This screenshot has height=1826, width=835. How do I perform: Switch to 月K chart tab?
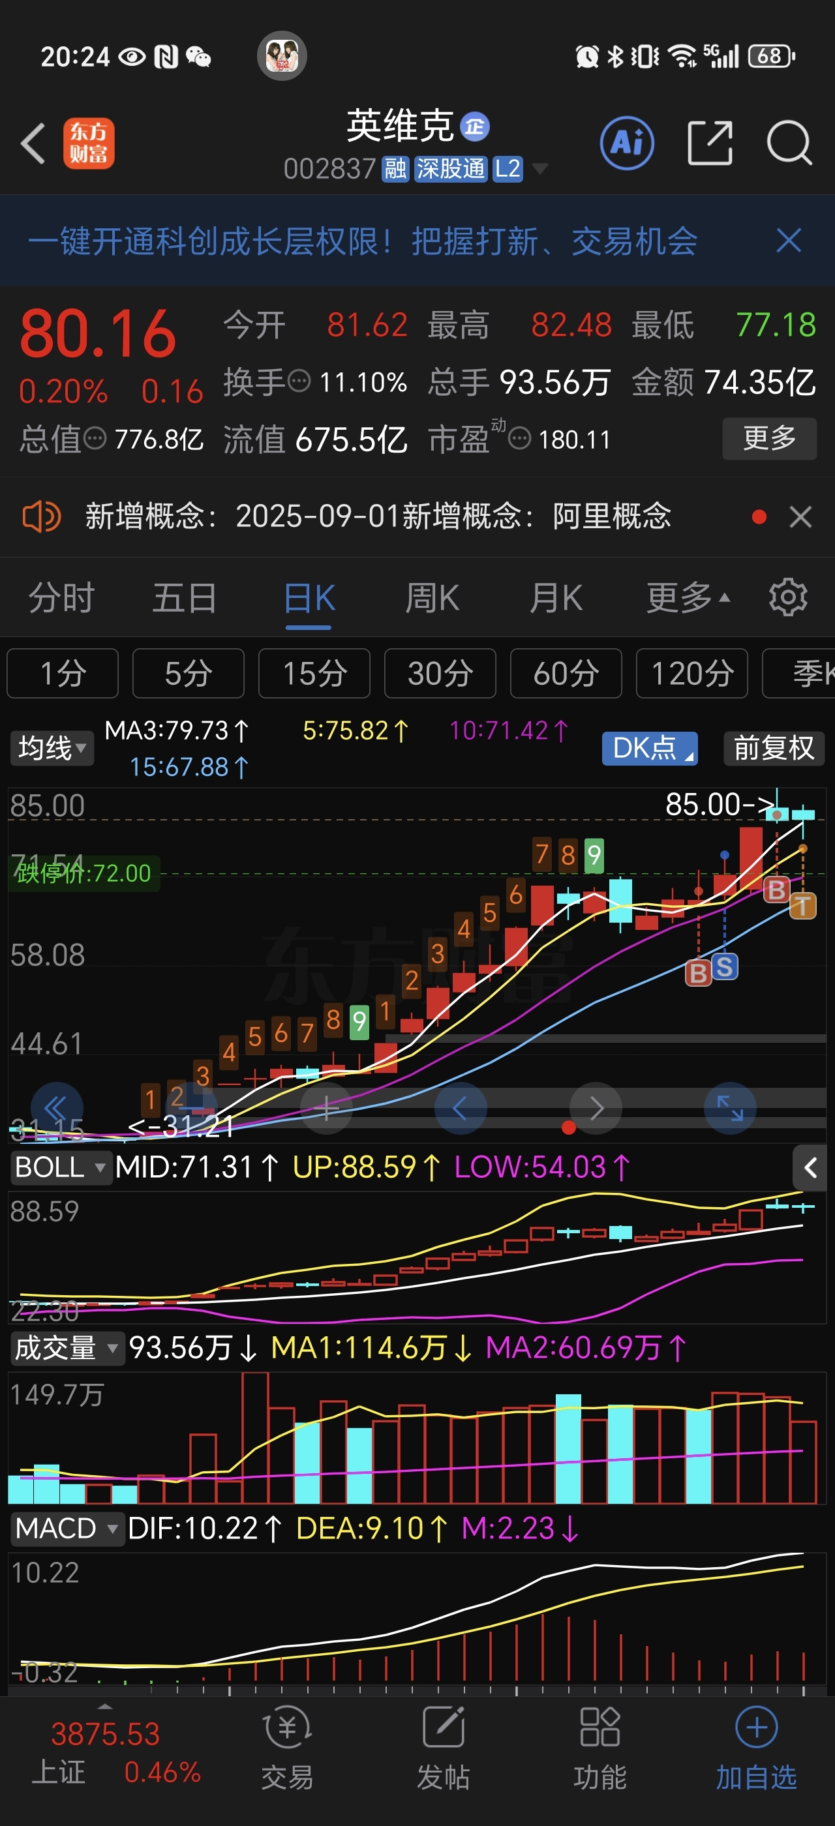(x=556, y=597)
